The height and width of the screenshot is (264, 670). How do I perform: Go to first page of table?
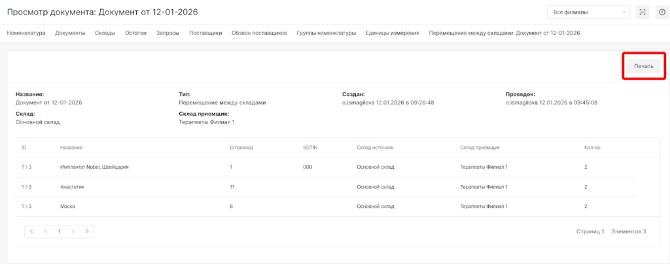(x=32, y=231)
